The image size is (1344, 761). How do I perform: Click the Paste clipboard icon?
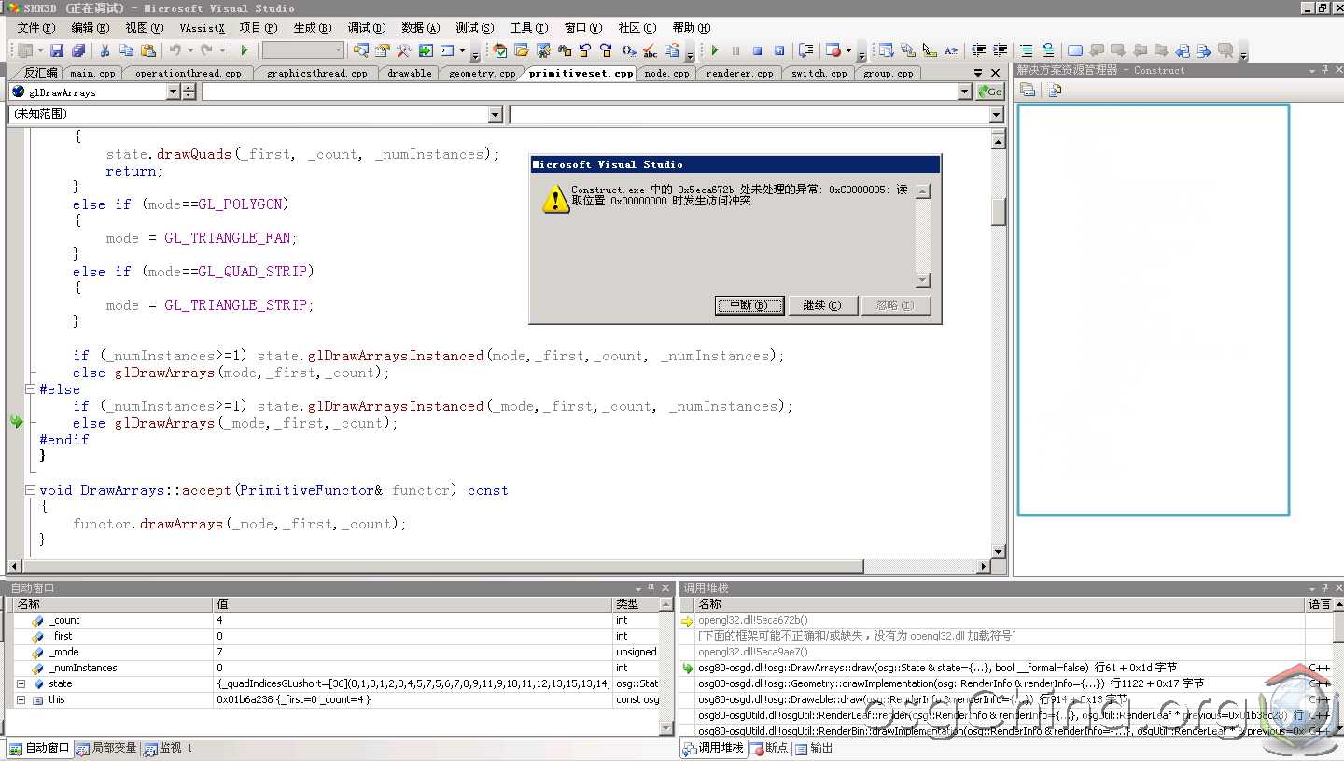(x=147, y=50)
